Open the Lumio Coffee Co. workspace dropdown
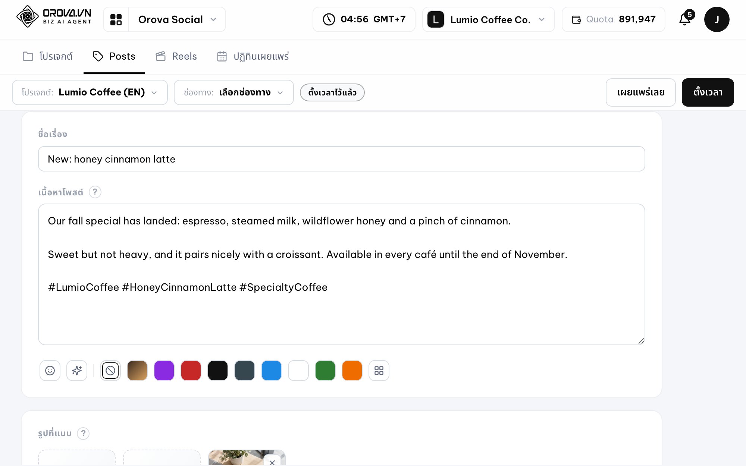This screenshot has height=466, width=746. point(488,19)
